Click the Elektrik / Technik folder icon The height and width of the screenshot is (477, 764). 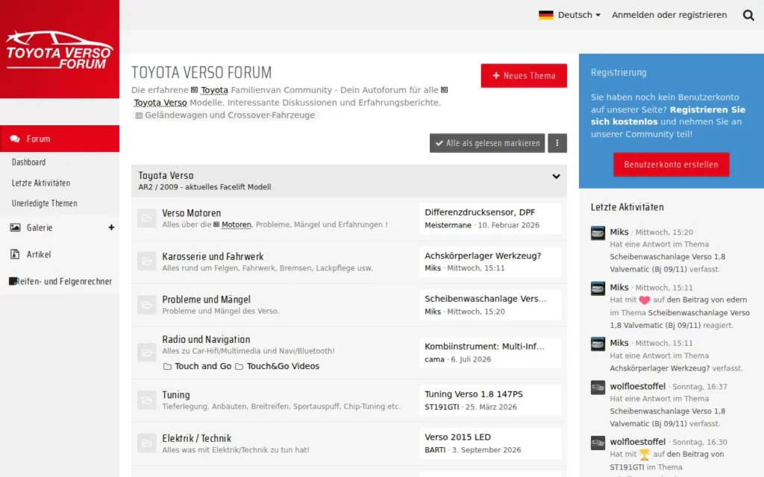(x=147, y=443)
